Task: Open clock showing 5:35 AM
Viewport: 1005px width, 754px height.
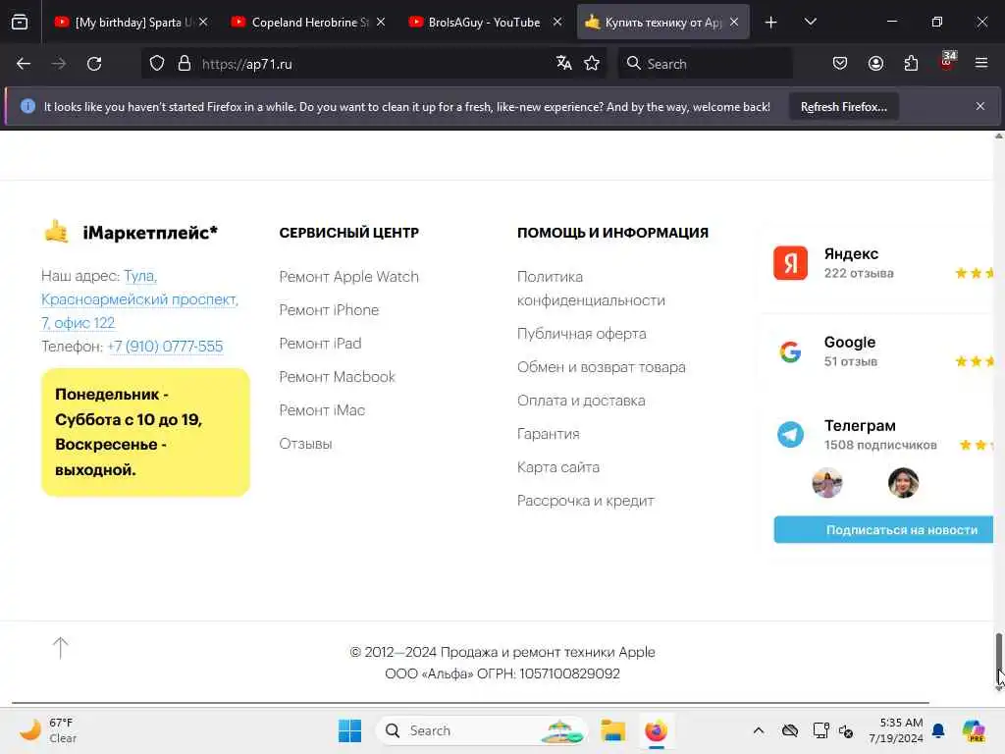Action: tap(895, 730)
